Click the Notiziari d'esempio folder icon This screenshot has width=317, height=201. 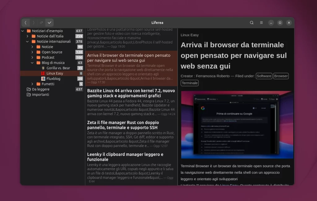[x=29, y=31]
